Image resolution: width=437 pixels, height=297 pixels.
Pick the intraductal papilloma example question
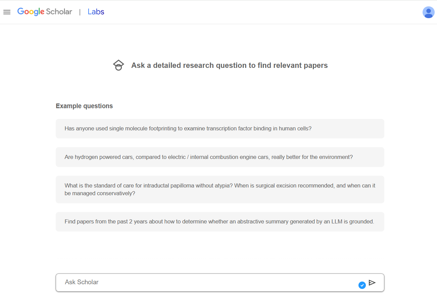click(220, 189)
